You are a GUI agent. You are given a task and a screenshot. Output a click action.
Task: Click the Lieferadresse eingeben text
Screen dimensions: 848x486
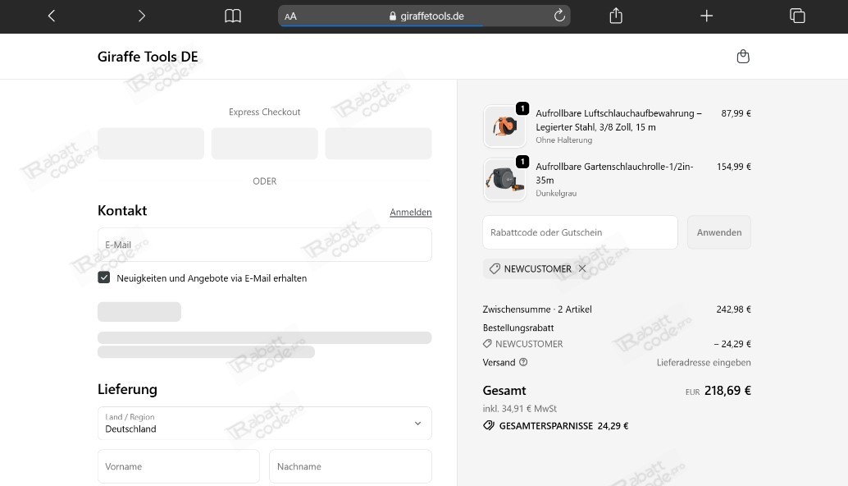[x=704, y=363]
